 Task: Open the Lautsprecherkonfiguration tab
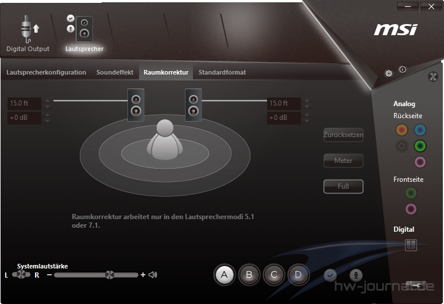coord(46,72)
